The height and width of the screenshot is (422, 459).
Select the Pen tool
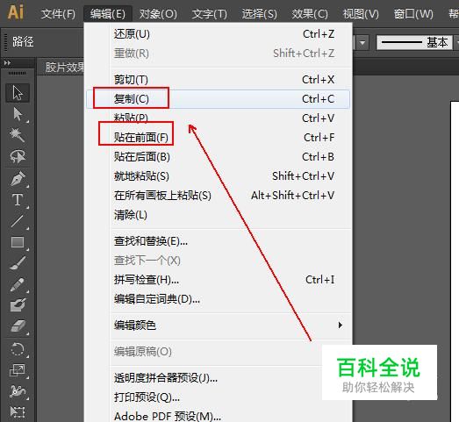[18, 178]
